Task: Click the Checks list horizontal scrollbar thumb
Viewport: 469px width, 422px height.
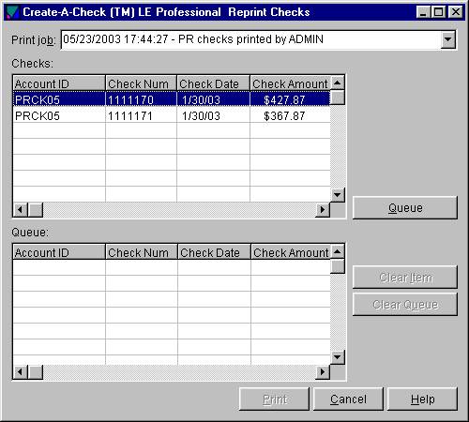Action: click(x=36, y=209)
